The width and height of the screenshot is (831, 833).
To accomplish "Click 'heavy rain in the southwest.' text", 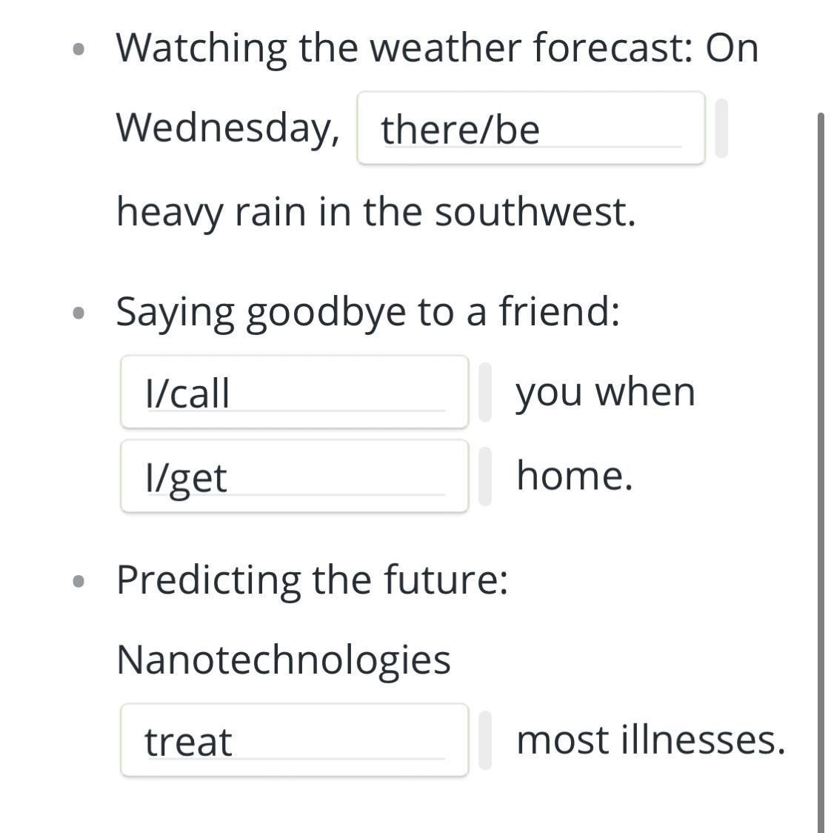I will [x=376, y=212].
